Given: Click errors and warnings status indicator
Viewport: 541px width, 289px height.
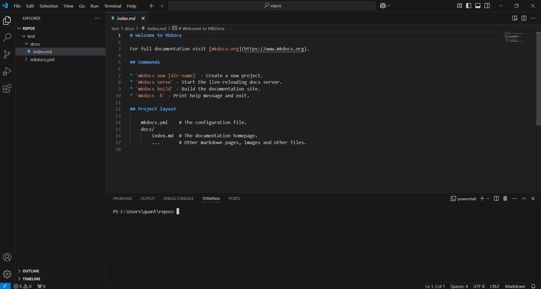Looking at the screenshot, I should click(23, 286).
